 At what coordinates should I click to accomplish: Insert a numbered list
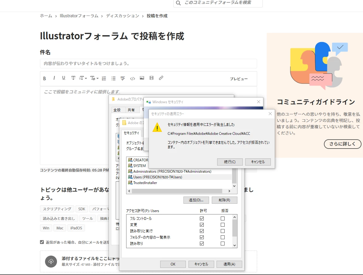104,78
